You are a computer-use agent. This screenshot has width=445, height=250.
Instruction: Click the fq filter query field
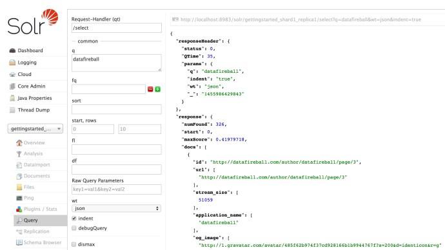[x=109, y=90]
